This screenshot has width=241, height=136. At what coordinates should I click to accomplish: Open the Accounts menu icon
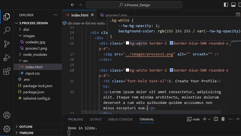[x=7, y=115]
